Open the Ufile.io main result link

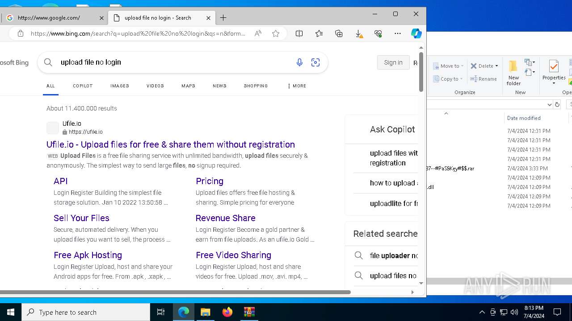click(x=171, y=144)
